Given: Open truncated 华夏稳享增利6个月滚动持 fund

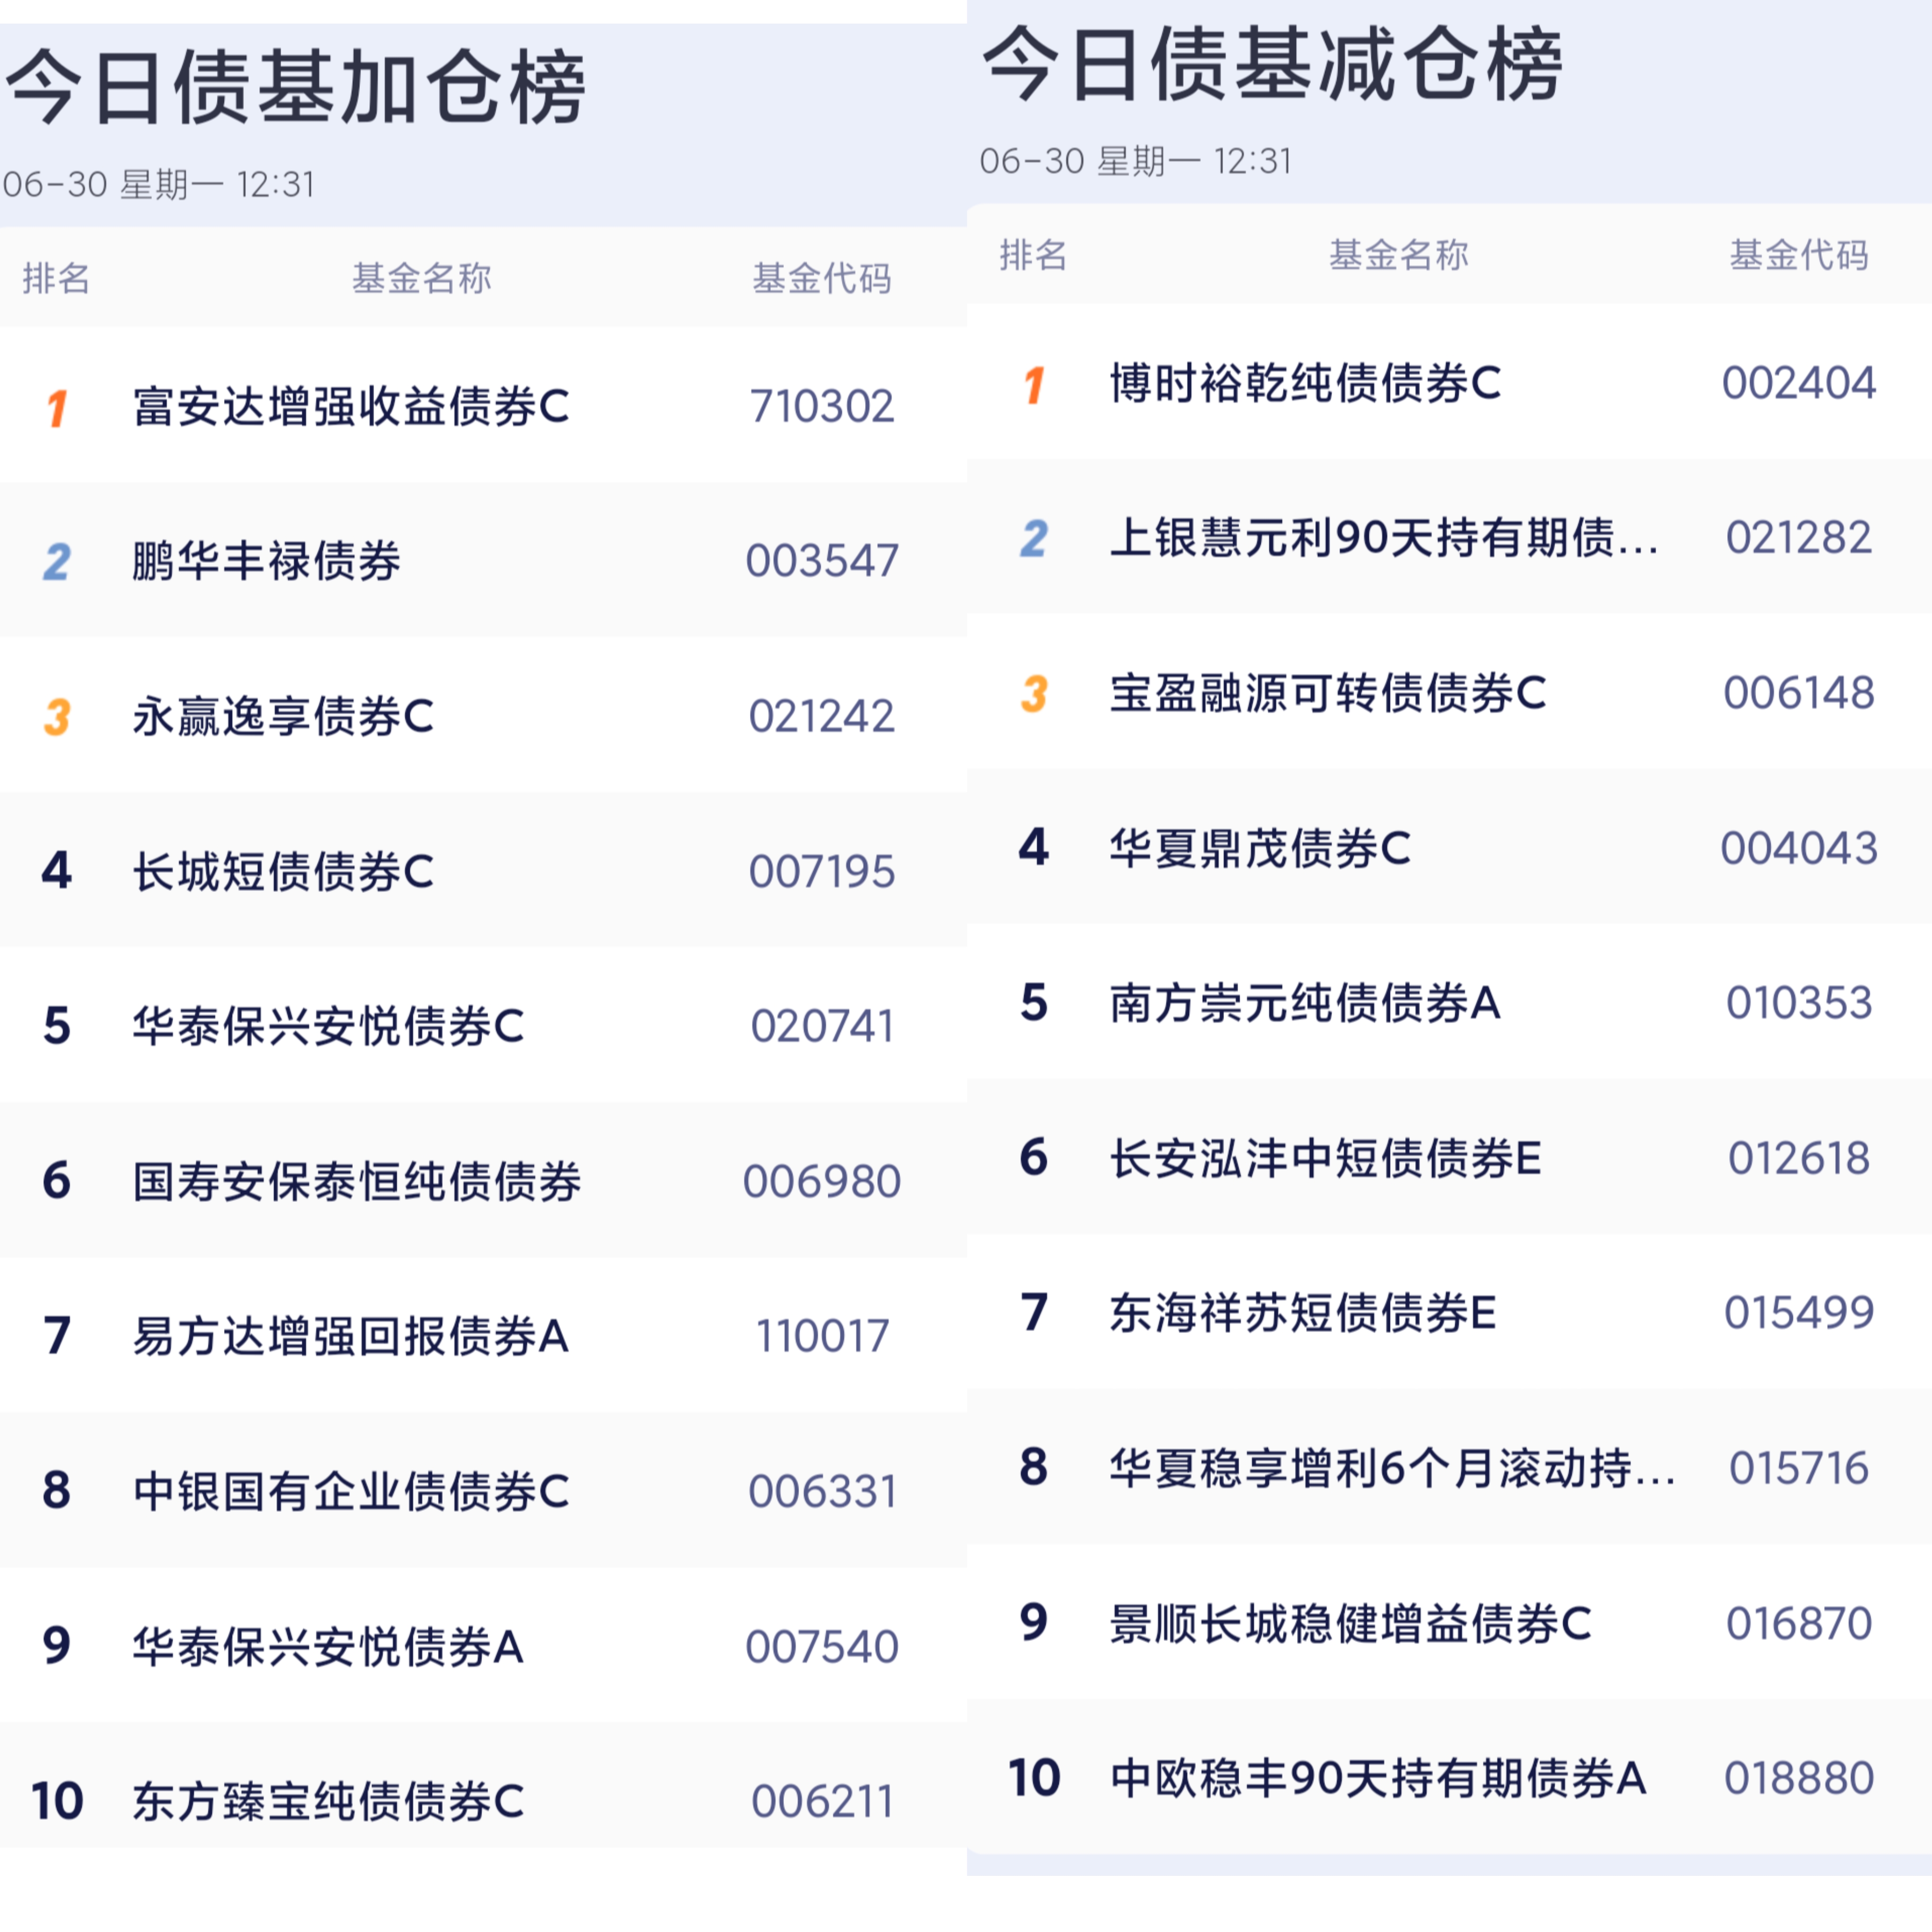Looking at the screenshot, I should 1393,1468.
